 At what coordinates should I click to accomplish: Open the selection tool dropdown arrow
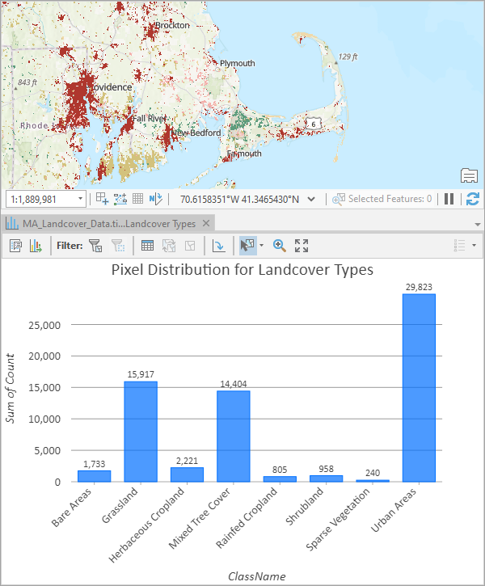tap(261, 246)
